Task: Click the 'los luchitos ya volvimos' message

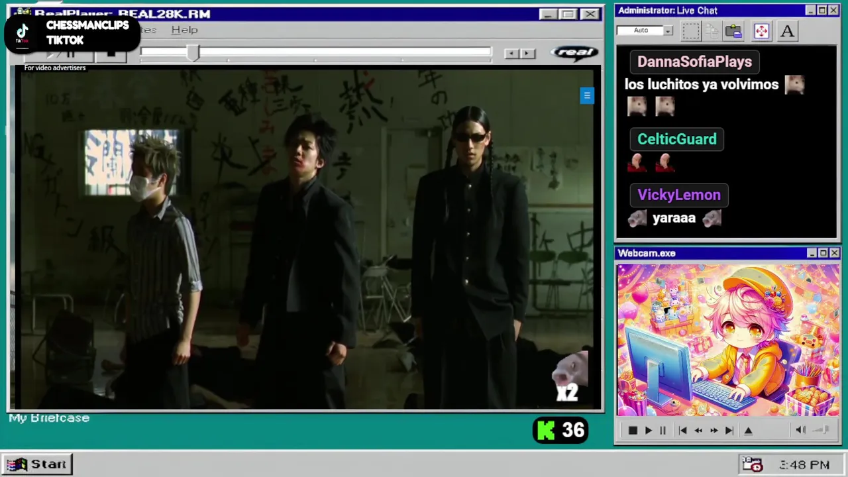Action: click(x=701, y=85)
